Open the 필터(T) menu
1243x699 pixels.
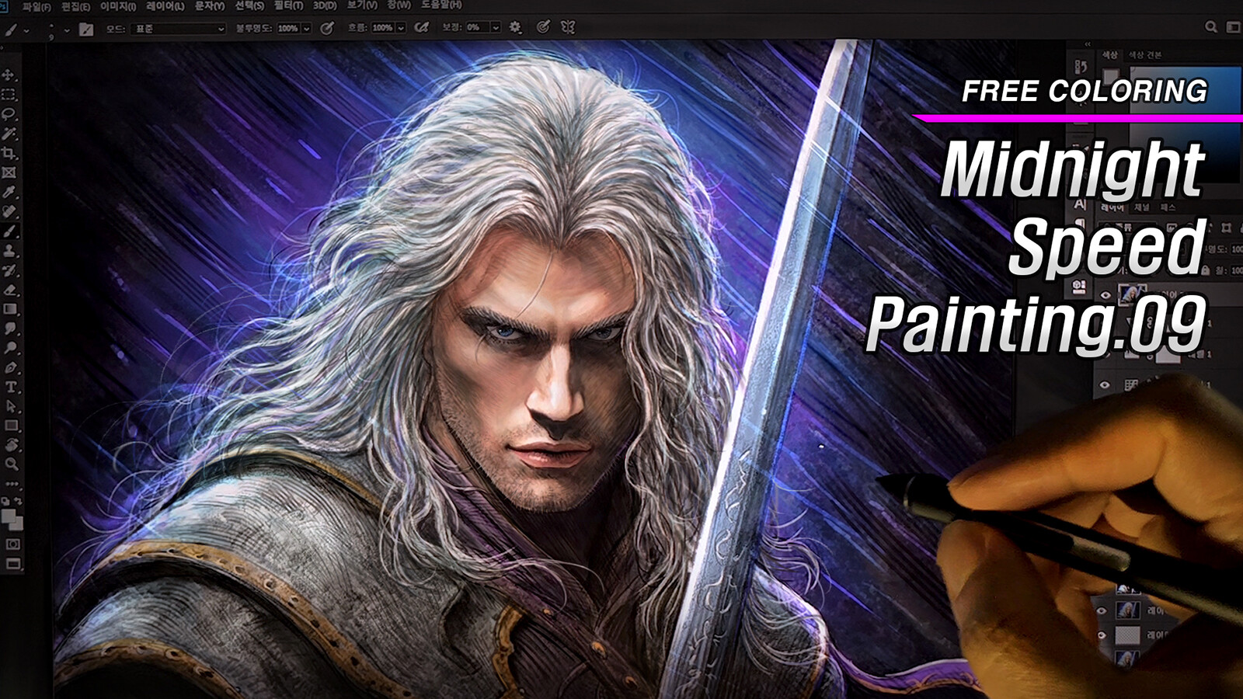coord(288,5)
